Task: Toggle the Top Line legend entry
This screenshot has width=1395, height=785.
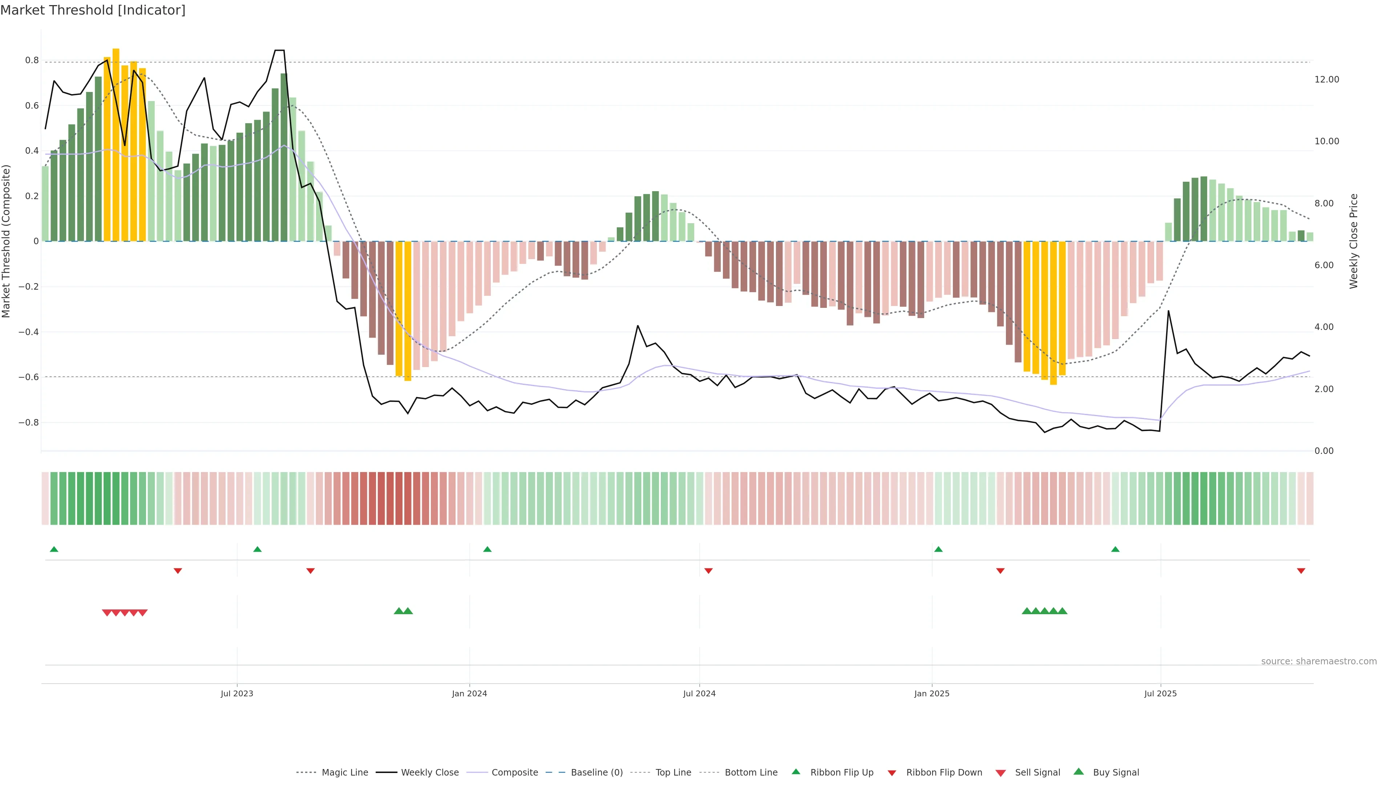Action: (673, 773)
